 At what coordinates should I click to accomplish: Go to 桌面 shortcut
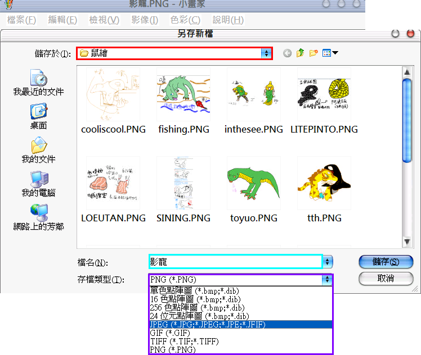tap(38, 116)
